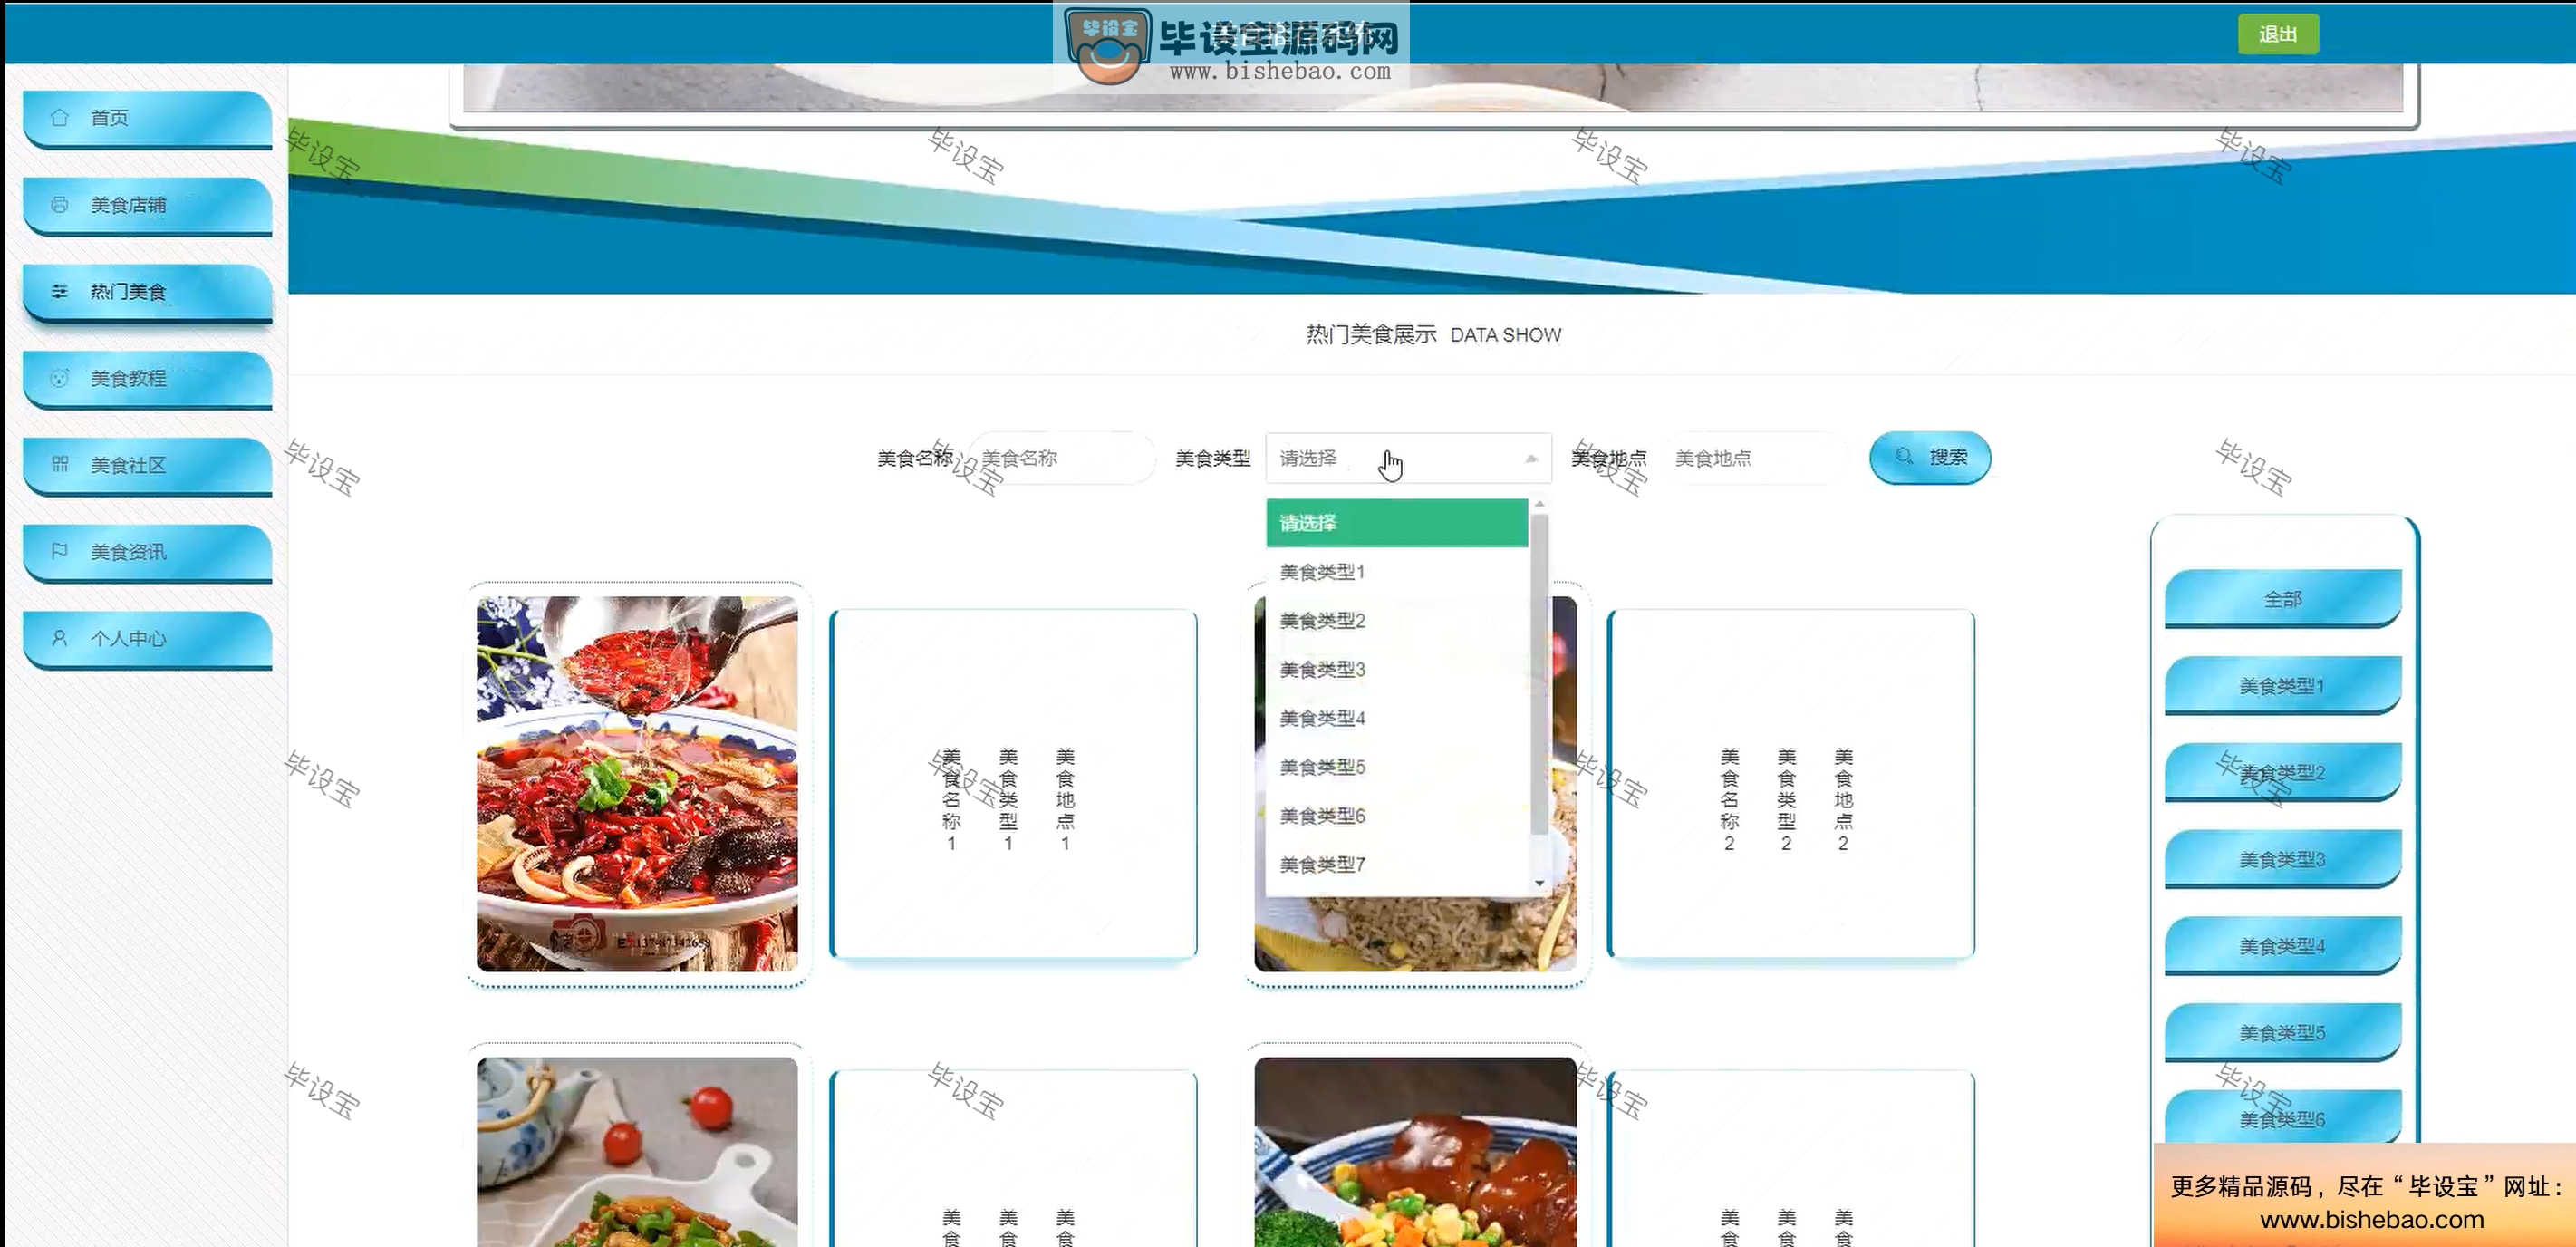Click the top banner image

click(1433, 88)
